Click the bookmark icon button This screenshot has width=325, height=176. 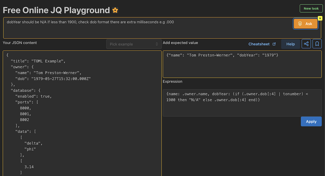point(317,44)
